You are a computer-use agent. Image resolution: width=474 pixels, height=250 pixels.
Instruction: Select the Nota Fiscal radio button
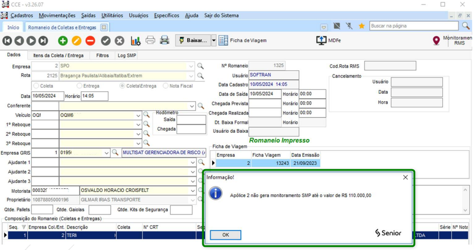[x=166, y=86]
